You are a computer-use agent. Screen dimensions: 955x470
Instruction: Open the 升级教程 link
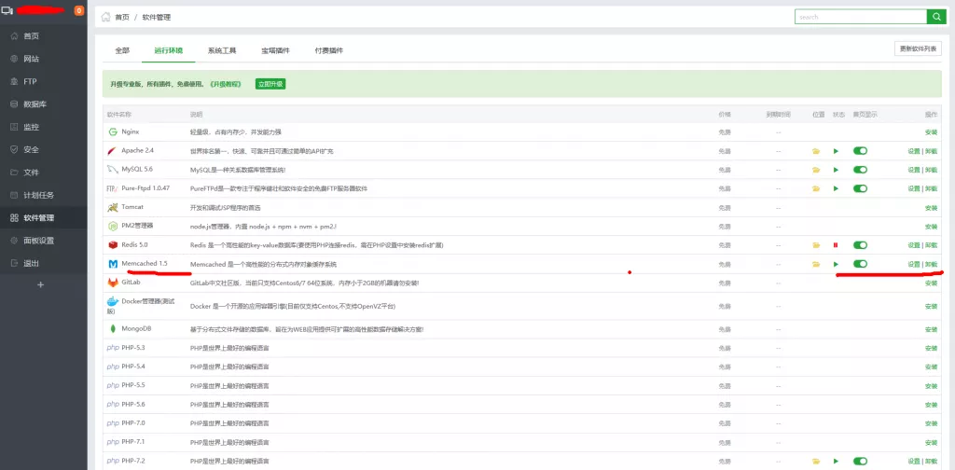coord(225,84)
